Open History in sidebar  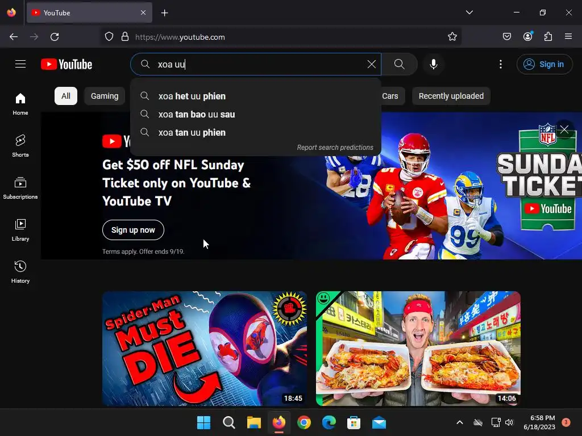coord(20,272)
